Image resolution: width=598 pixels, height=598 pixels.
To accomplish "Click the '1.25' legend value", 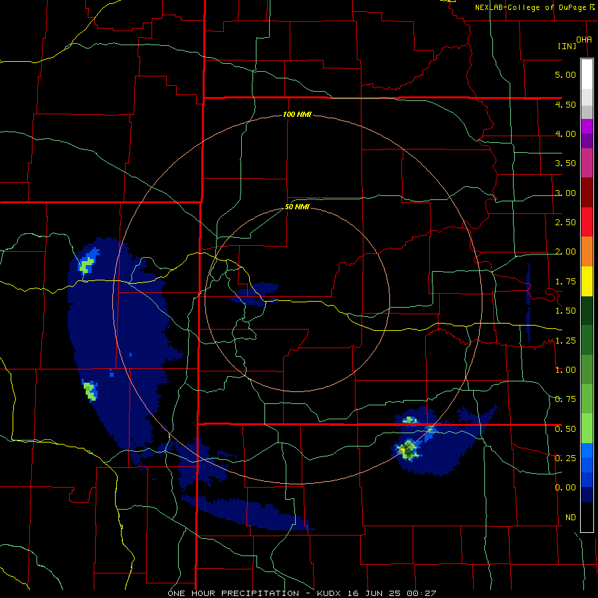I will coord(565,341).
